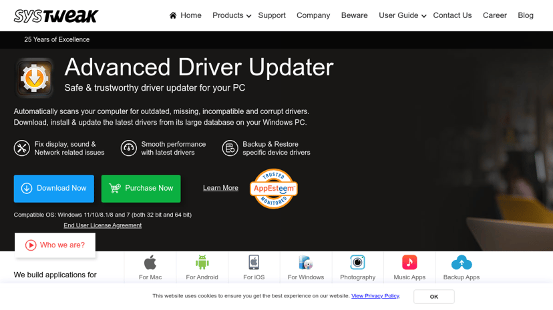
Task: Click the AppEsteem trusted badge
Action: click(x=274, y=189)
